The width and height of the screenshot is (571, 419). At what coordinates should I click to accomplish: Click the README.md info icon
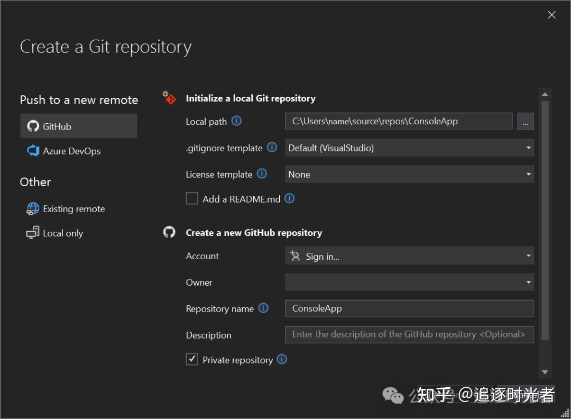[289, 198]
